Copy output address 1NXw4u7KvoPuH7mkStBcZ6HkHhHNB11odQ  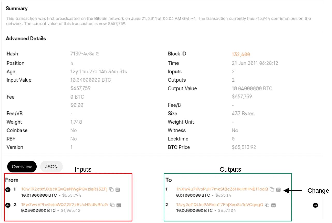271,189
